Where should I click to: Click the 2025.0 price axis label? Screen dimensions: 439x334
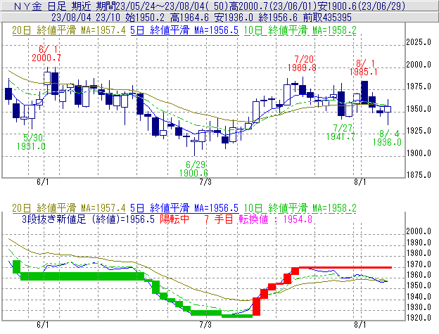coord(419,42)
